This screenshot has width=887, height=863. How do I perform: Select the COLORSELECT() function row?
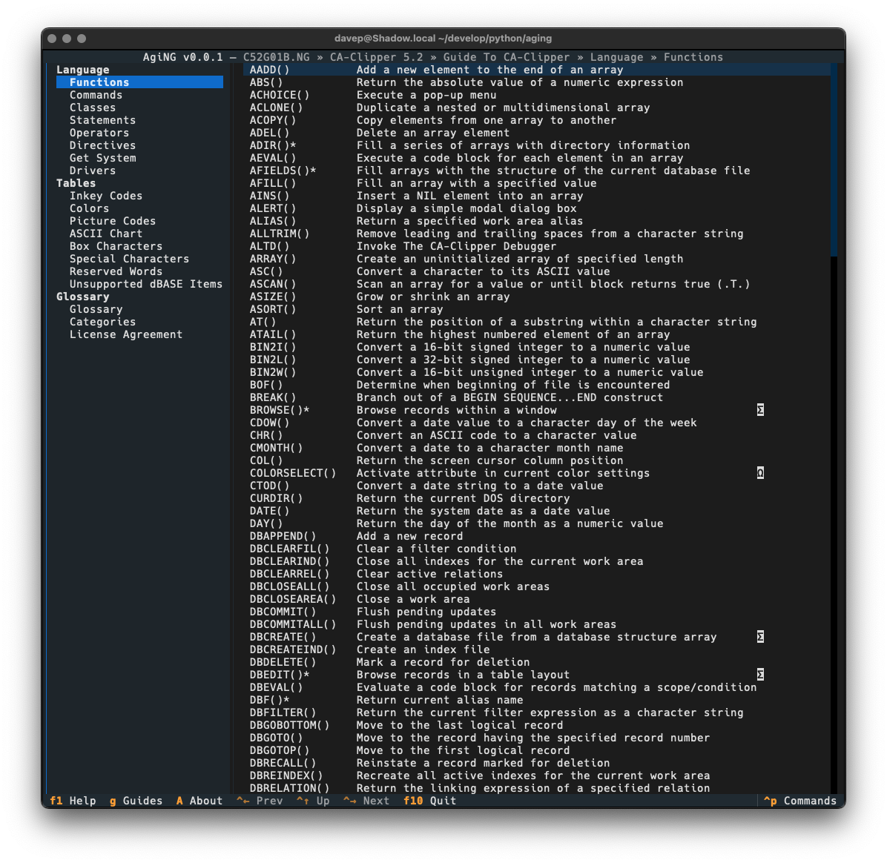pos(293,473)
